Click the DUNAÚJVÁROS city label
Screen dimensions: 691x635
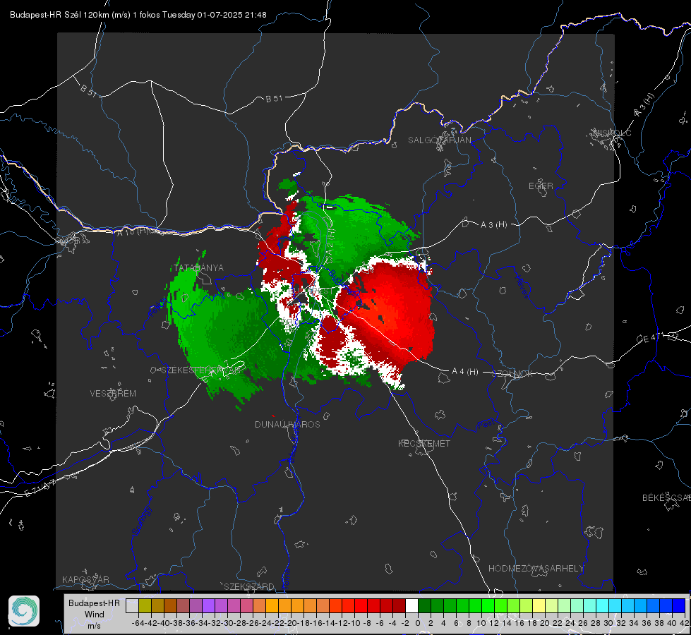[x=287, y=424]
